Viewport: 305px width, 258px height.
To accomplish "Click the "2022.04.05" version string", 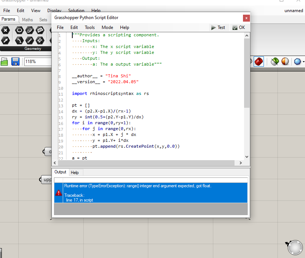I will [123, 82].
